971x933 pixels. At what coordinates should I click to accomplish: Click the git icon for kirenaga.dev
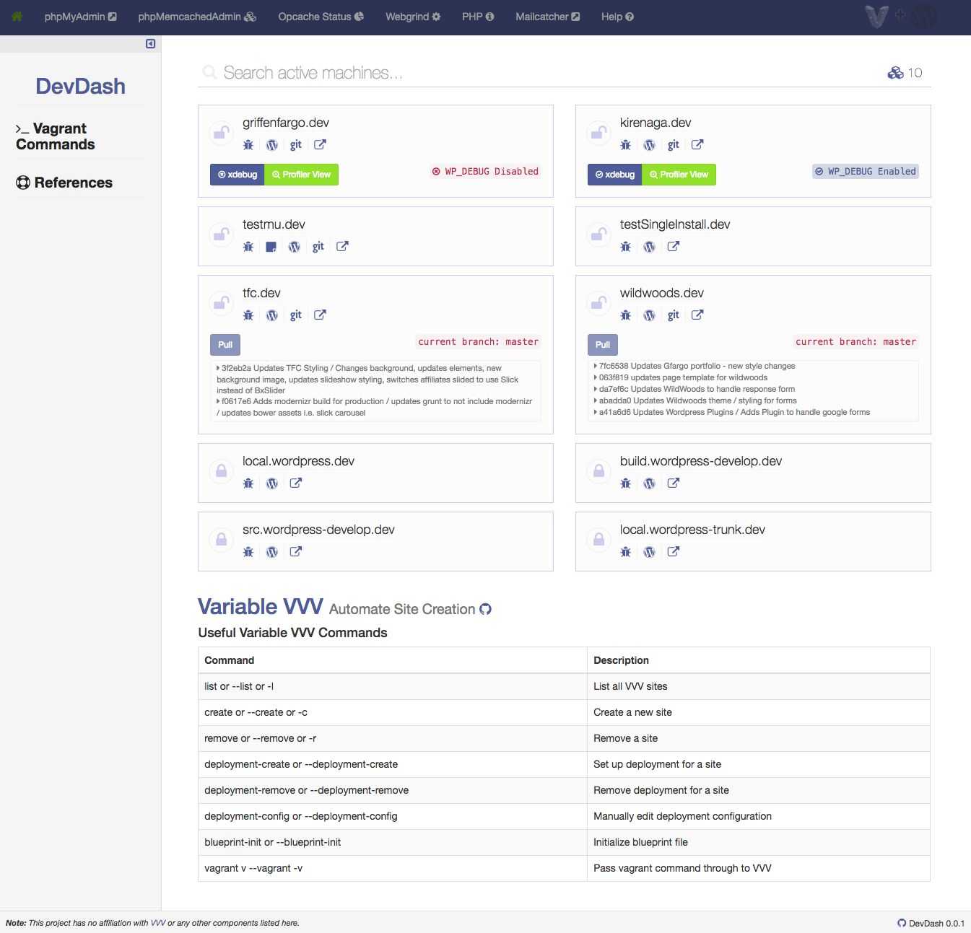coord(674,144)
